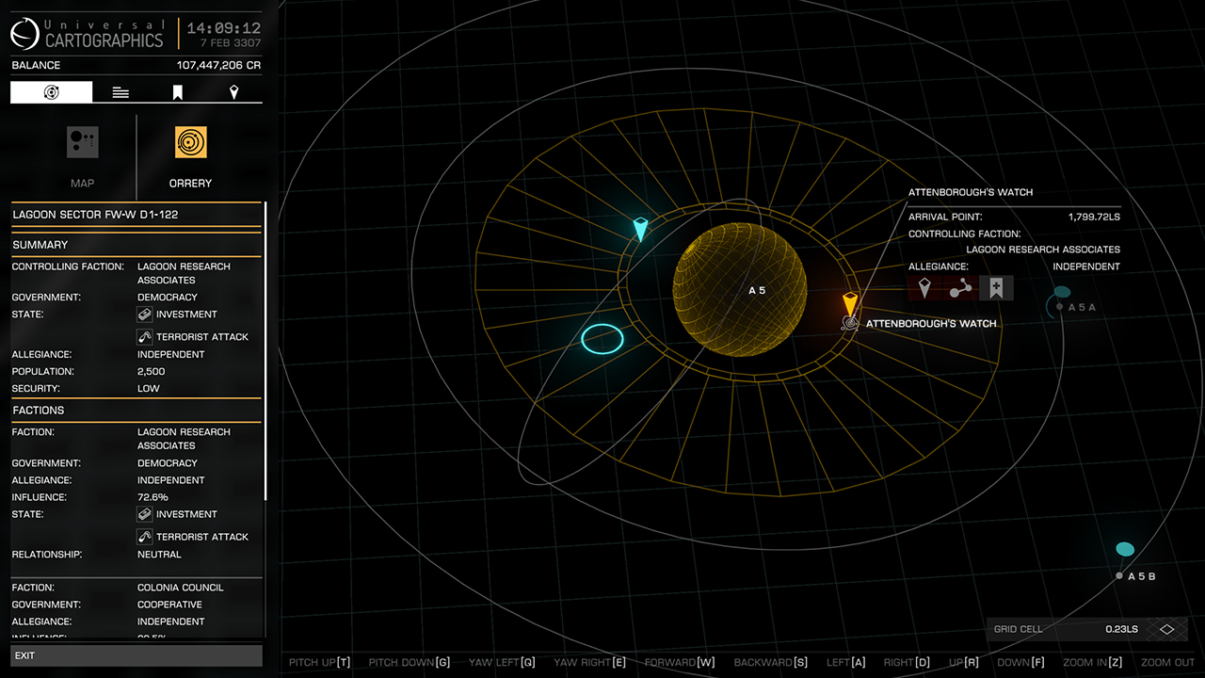The image size is (1205, 678).
Task: Click RIGHT [D] control
Action: coord(907,662)
